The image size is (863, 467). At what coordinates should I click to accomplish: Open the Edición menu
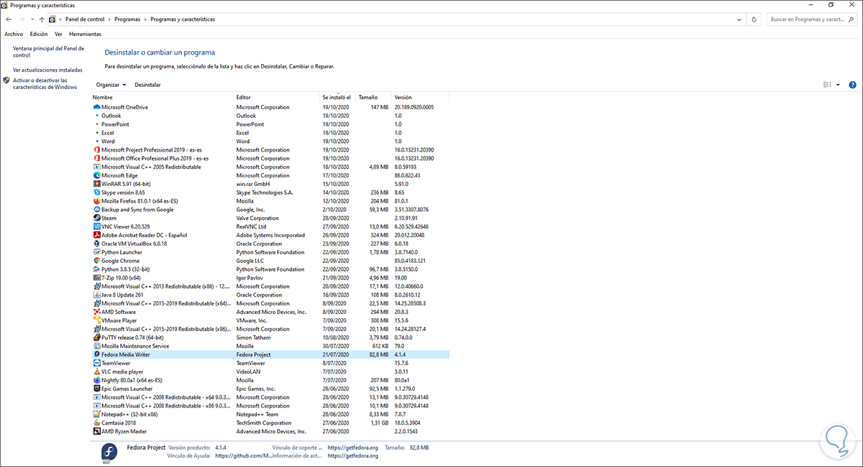coord(39,34)
